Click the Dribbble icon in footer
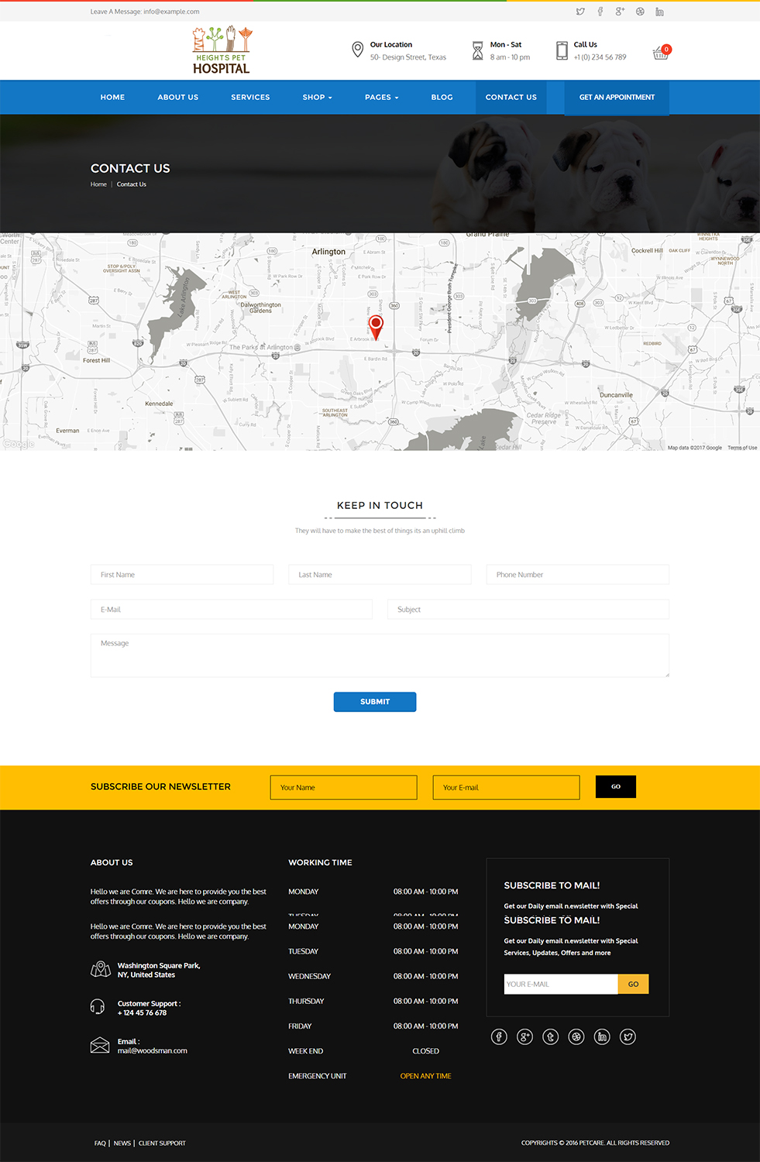This screenshot has height=1162, width=760. tap(576, 1036)
